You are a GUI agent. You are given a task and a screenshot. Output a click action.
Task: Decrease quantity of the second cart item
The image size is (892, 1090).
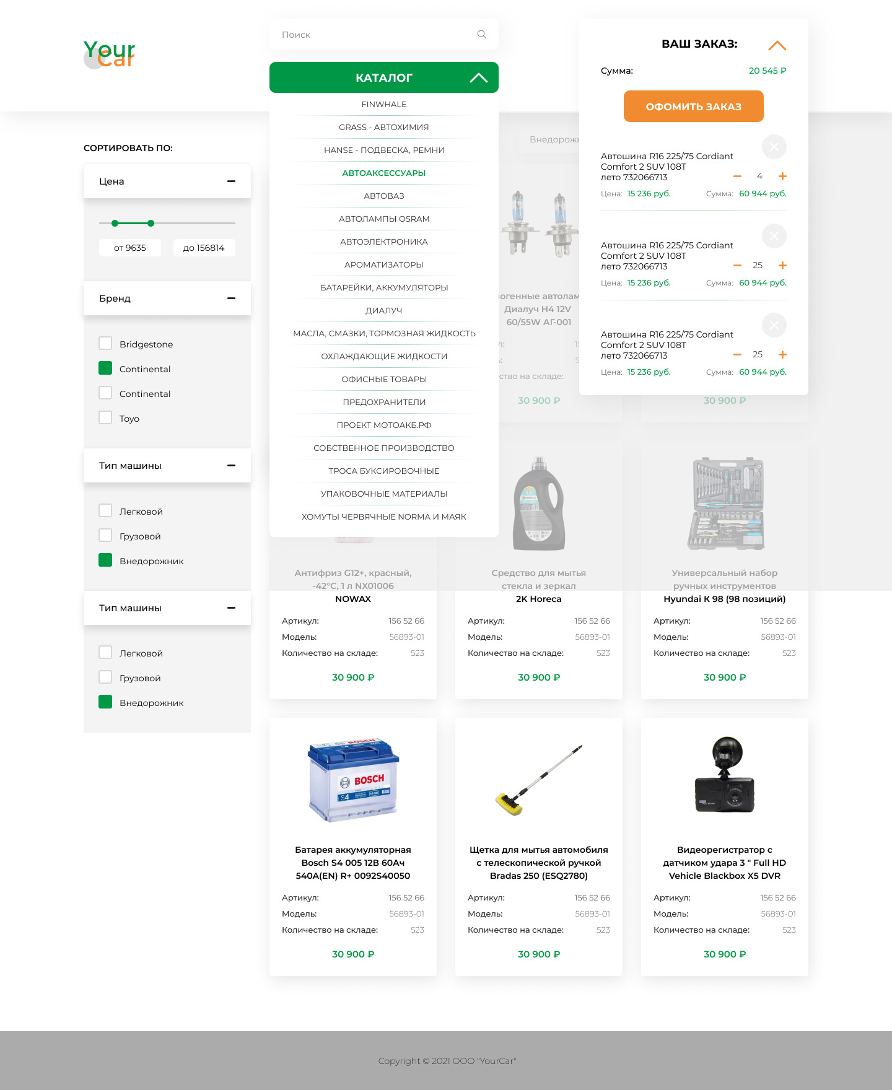tap(737, 266)
